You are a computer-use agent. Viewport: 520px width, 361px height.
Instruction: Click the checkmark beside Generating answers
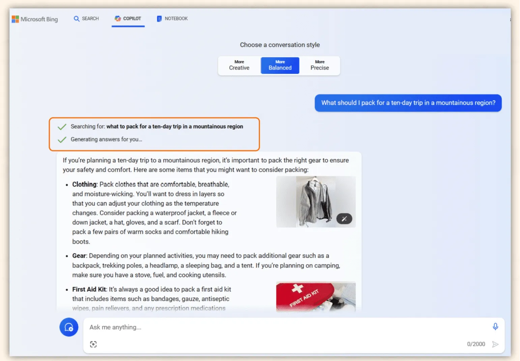tap(62, 140)
